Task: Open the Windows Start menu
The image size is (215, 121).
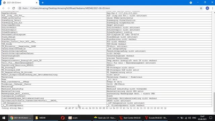Action: point(4,118)
